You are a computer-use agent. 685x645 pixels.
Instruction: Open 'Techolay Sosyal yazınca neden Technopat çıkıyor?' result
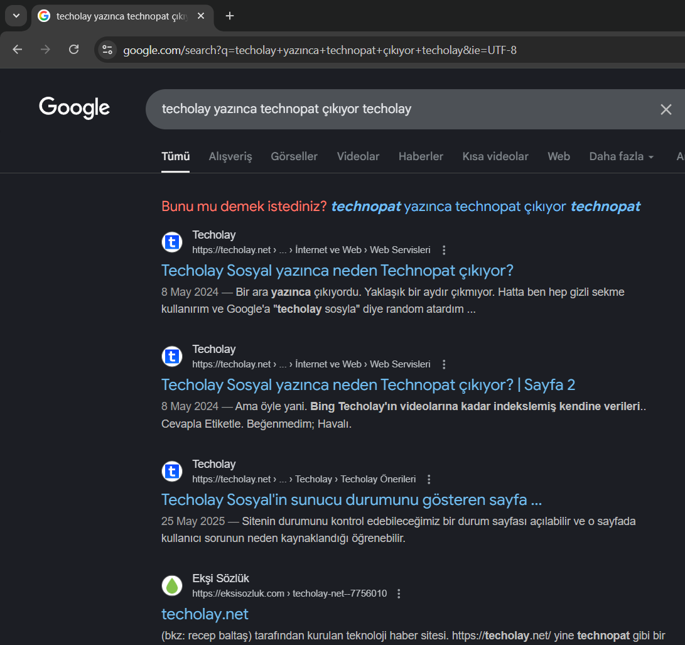337,271
